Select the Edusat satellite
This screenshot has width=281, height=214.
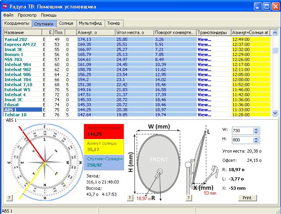click(x=12, y=105)
